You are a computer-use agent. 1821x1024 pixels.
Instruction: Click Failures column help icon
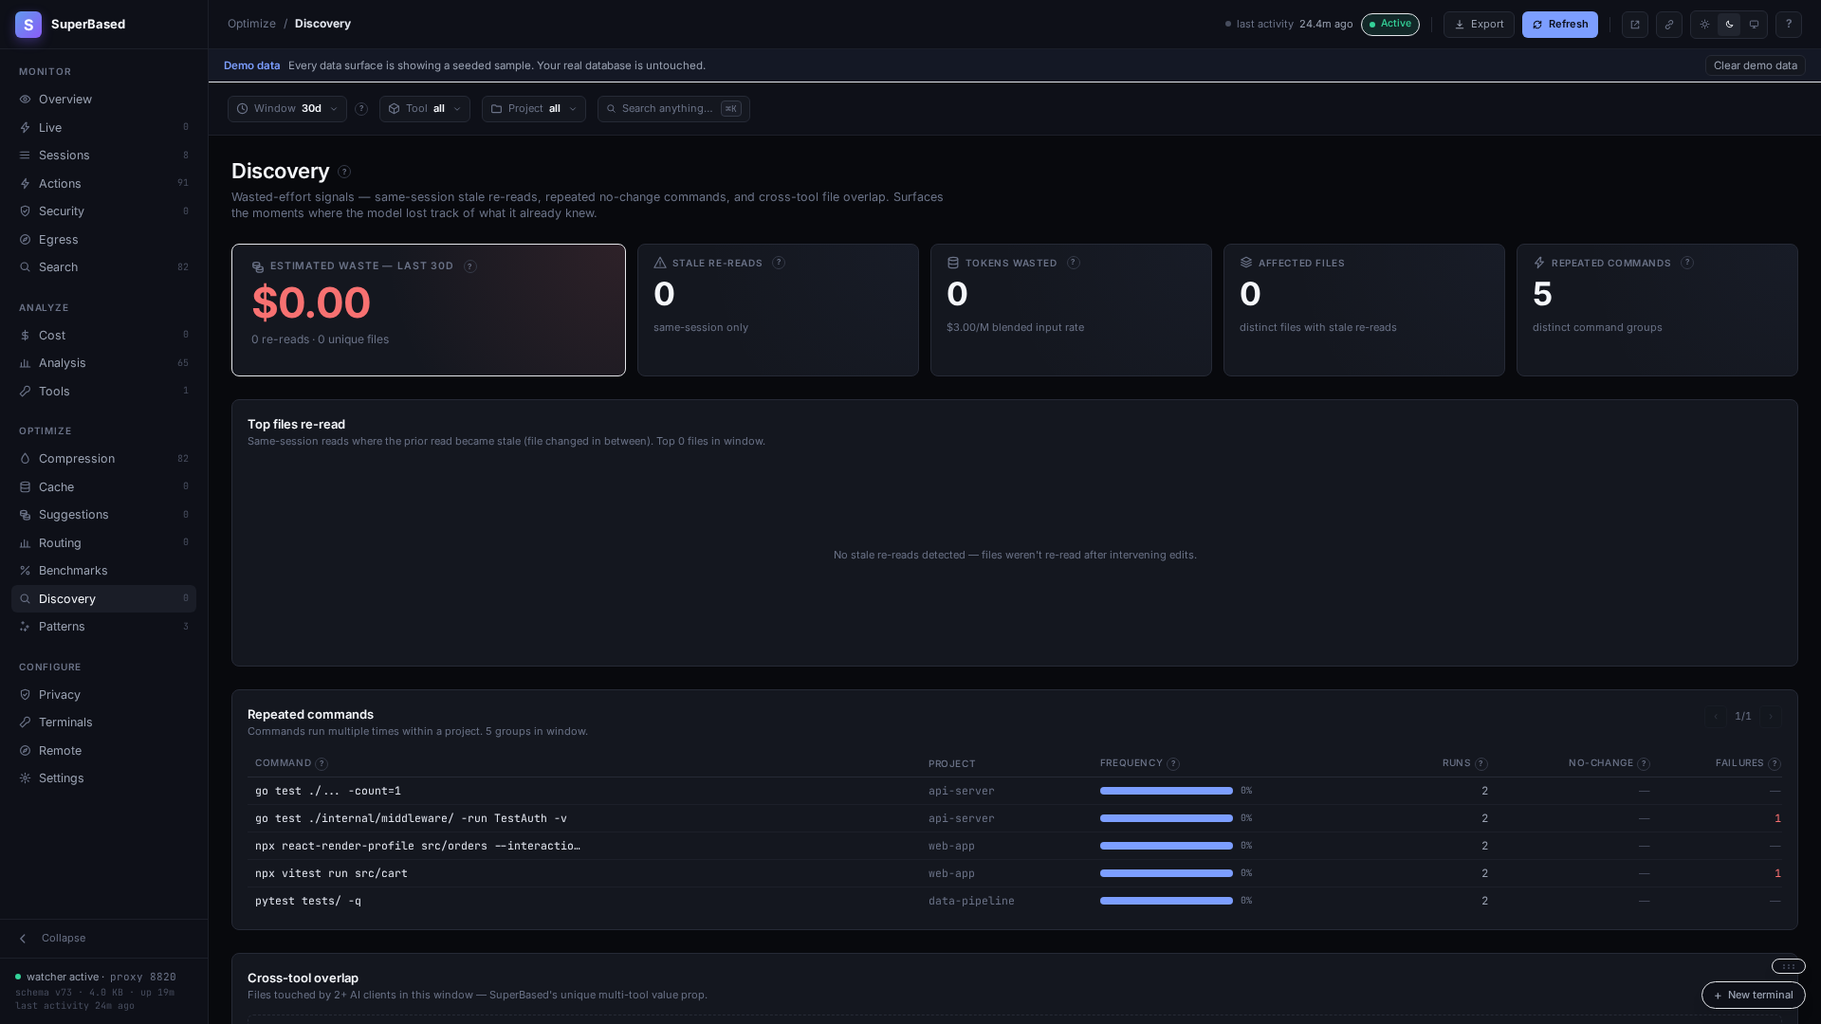click(1775, 764)
